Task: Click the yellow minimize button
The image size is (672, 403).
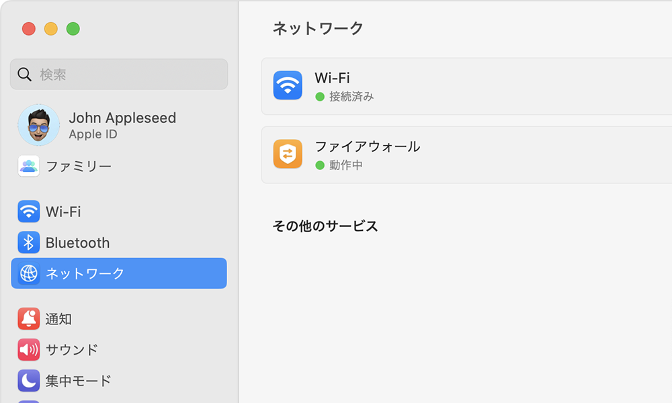Action: (51, 29)
